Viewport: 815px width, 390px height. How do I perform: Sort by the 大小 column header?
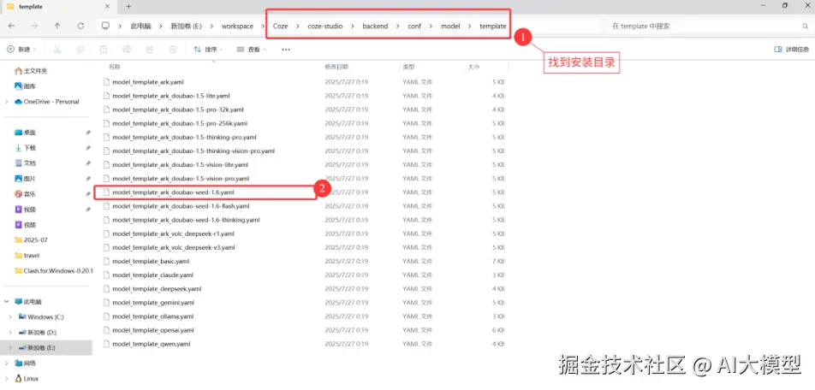point(473,67)
